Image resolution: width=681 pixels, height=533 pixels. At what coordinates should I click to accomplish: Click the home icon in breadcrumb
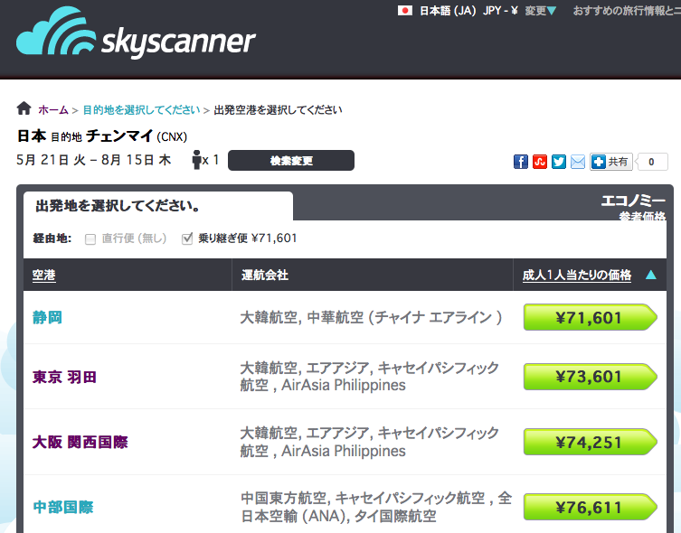point(24,108)
